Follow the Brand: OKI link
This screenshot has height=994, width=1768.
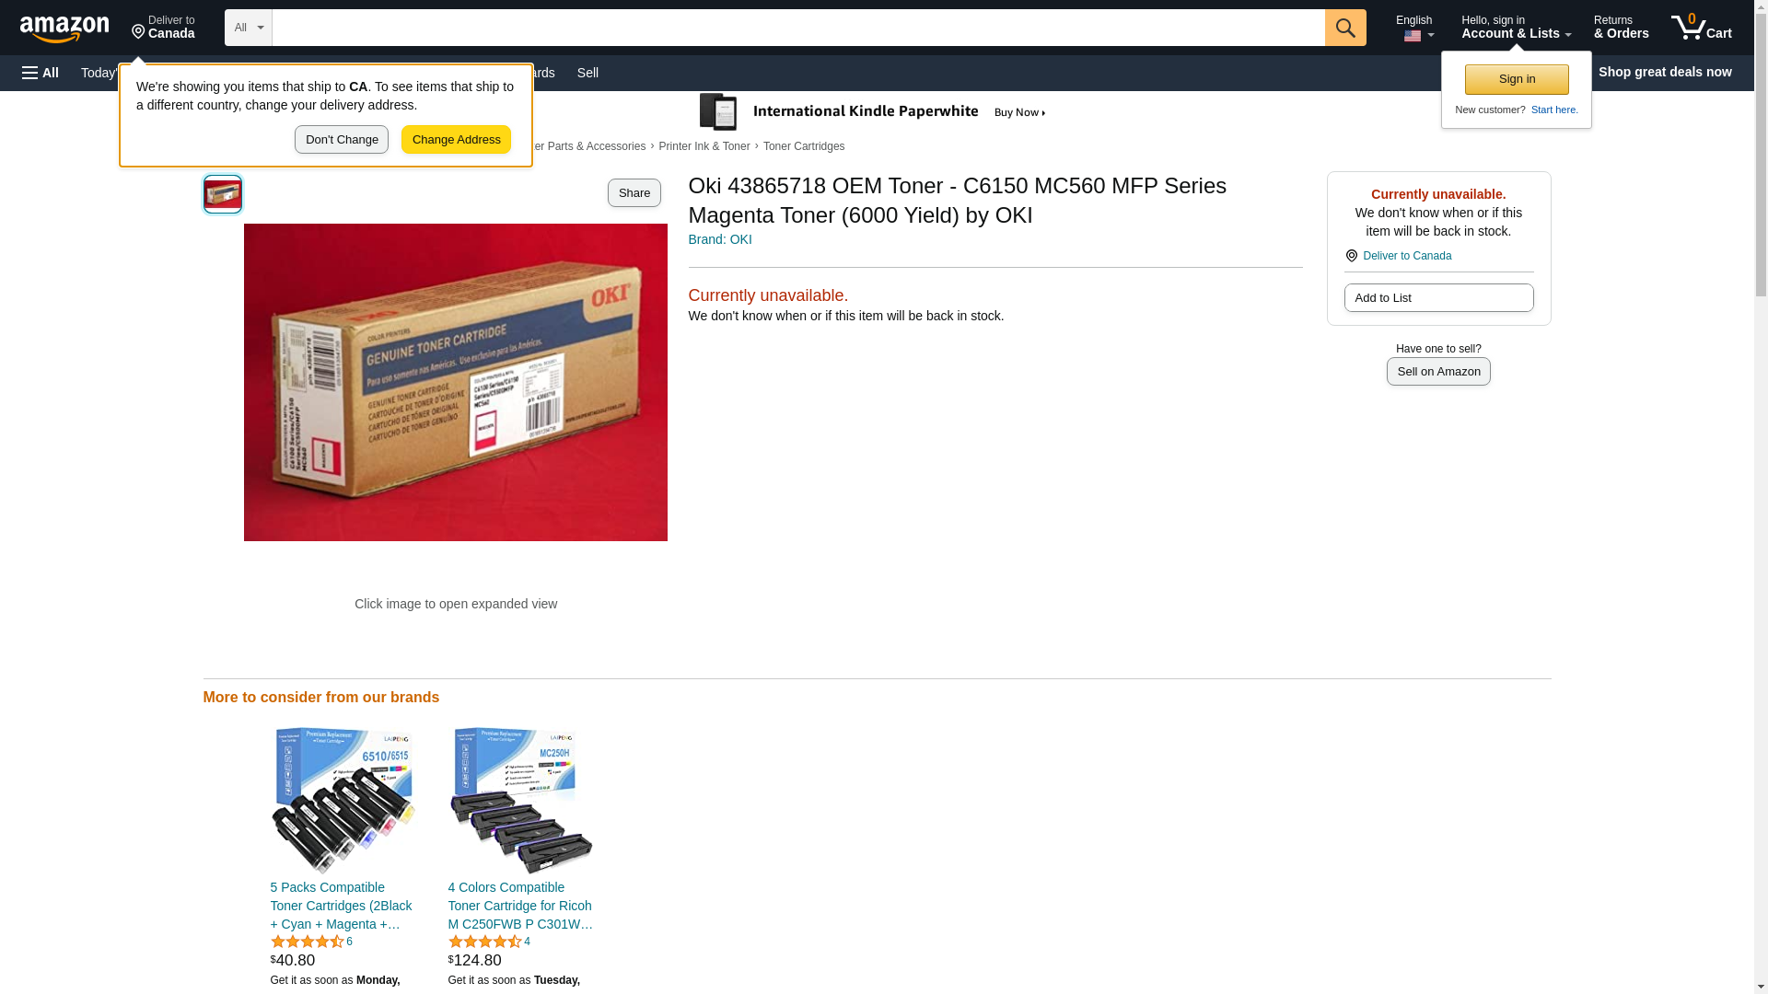pos(720,239)
